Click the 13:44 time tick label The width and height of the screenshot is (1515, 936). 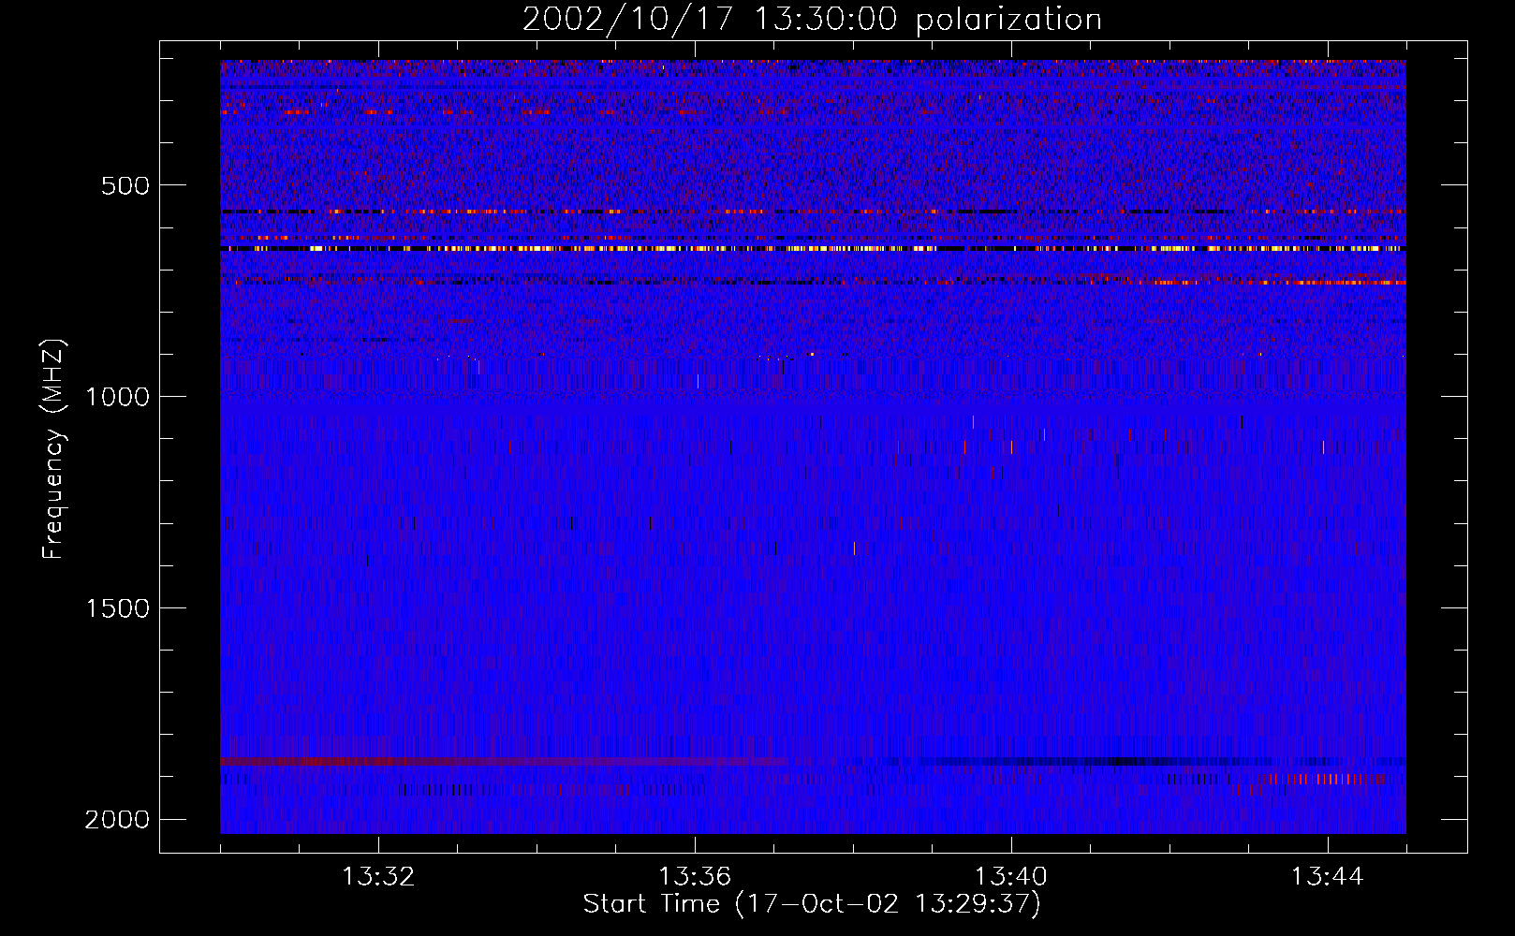click(x=1328, y=877)
